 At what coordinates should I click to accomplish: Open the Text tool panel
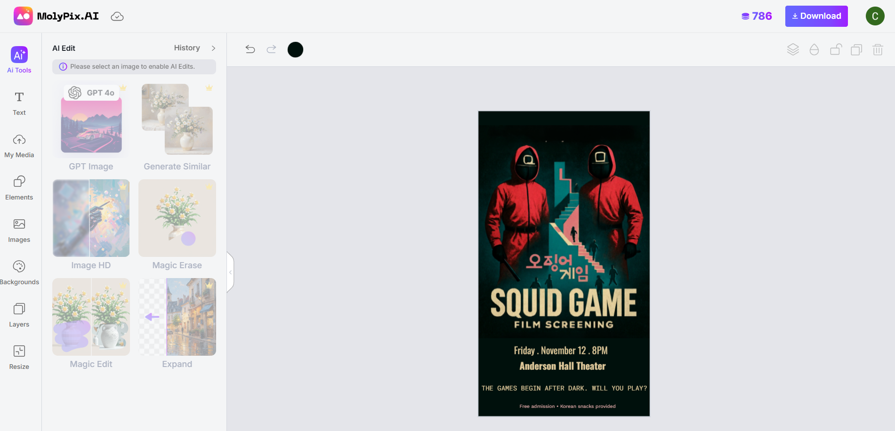19,104
